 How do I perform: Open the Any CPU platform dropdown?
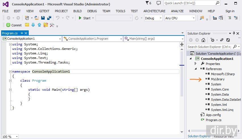[x=180, y=18]
